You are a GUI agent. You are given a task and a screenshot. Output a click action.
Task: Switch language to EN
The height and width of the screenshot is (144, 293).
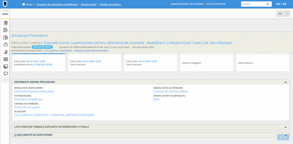(285, 4)
